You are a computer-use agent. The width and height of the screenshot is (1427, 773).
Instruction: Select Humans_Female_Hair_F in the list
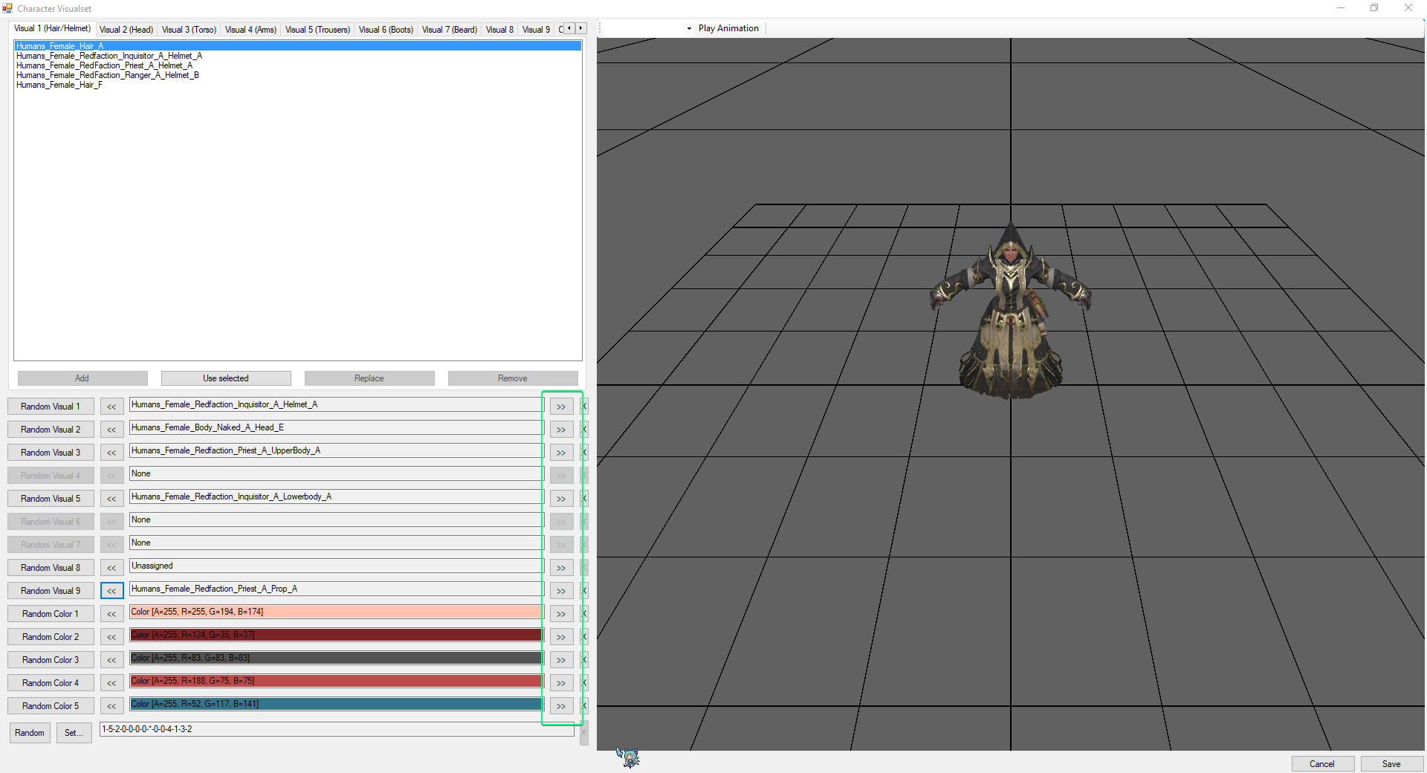[59, 85]
